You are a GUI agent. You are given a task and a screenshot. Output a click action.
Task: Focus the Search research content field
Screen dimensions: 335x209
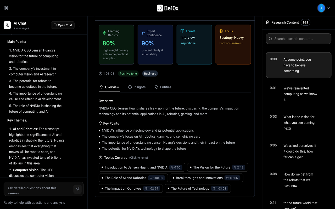click(299, 39)
